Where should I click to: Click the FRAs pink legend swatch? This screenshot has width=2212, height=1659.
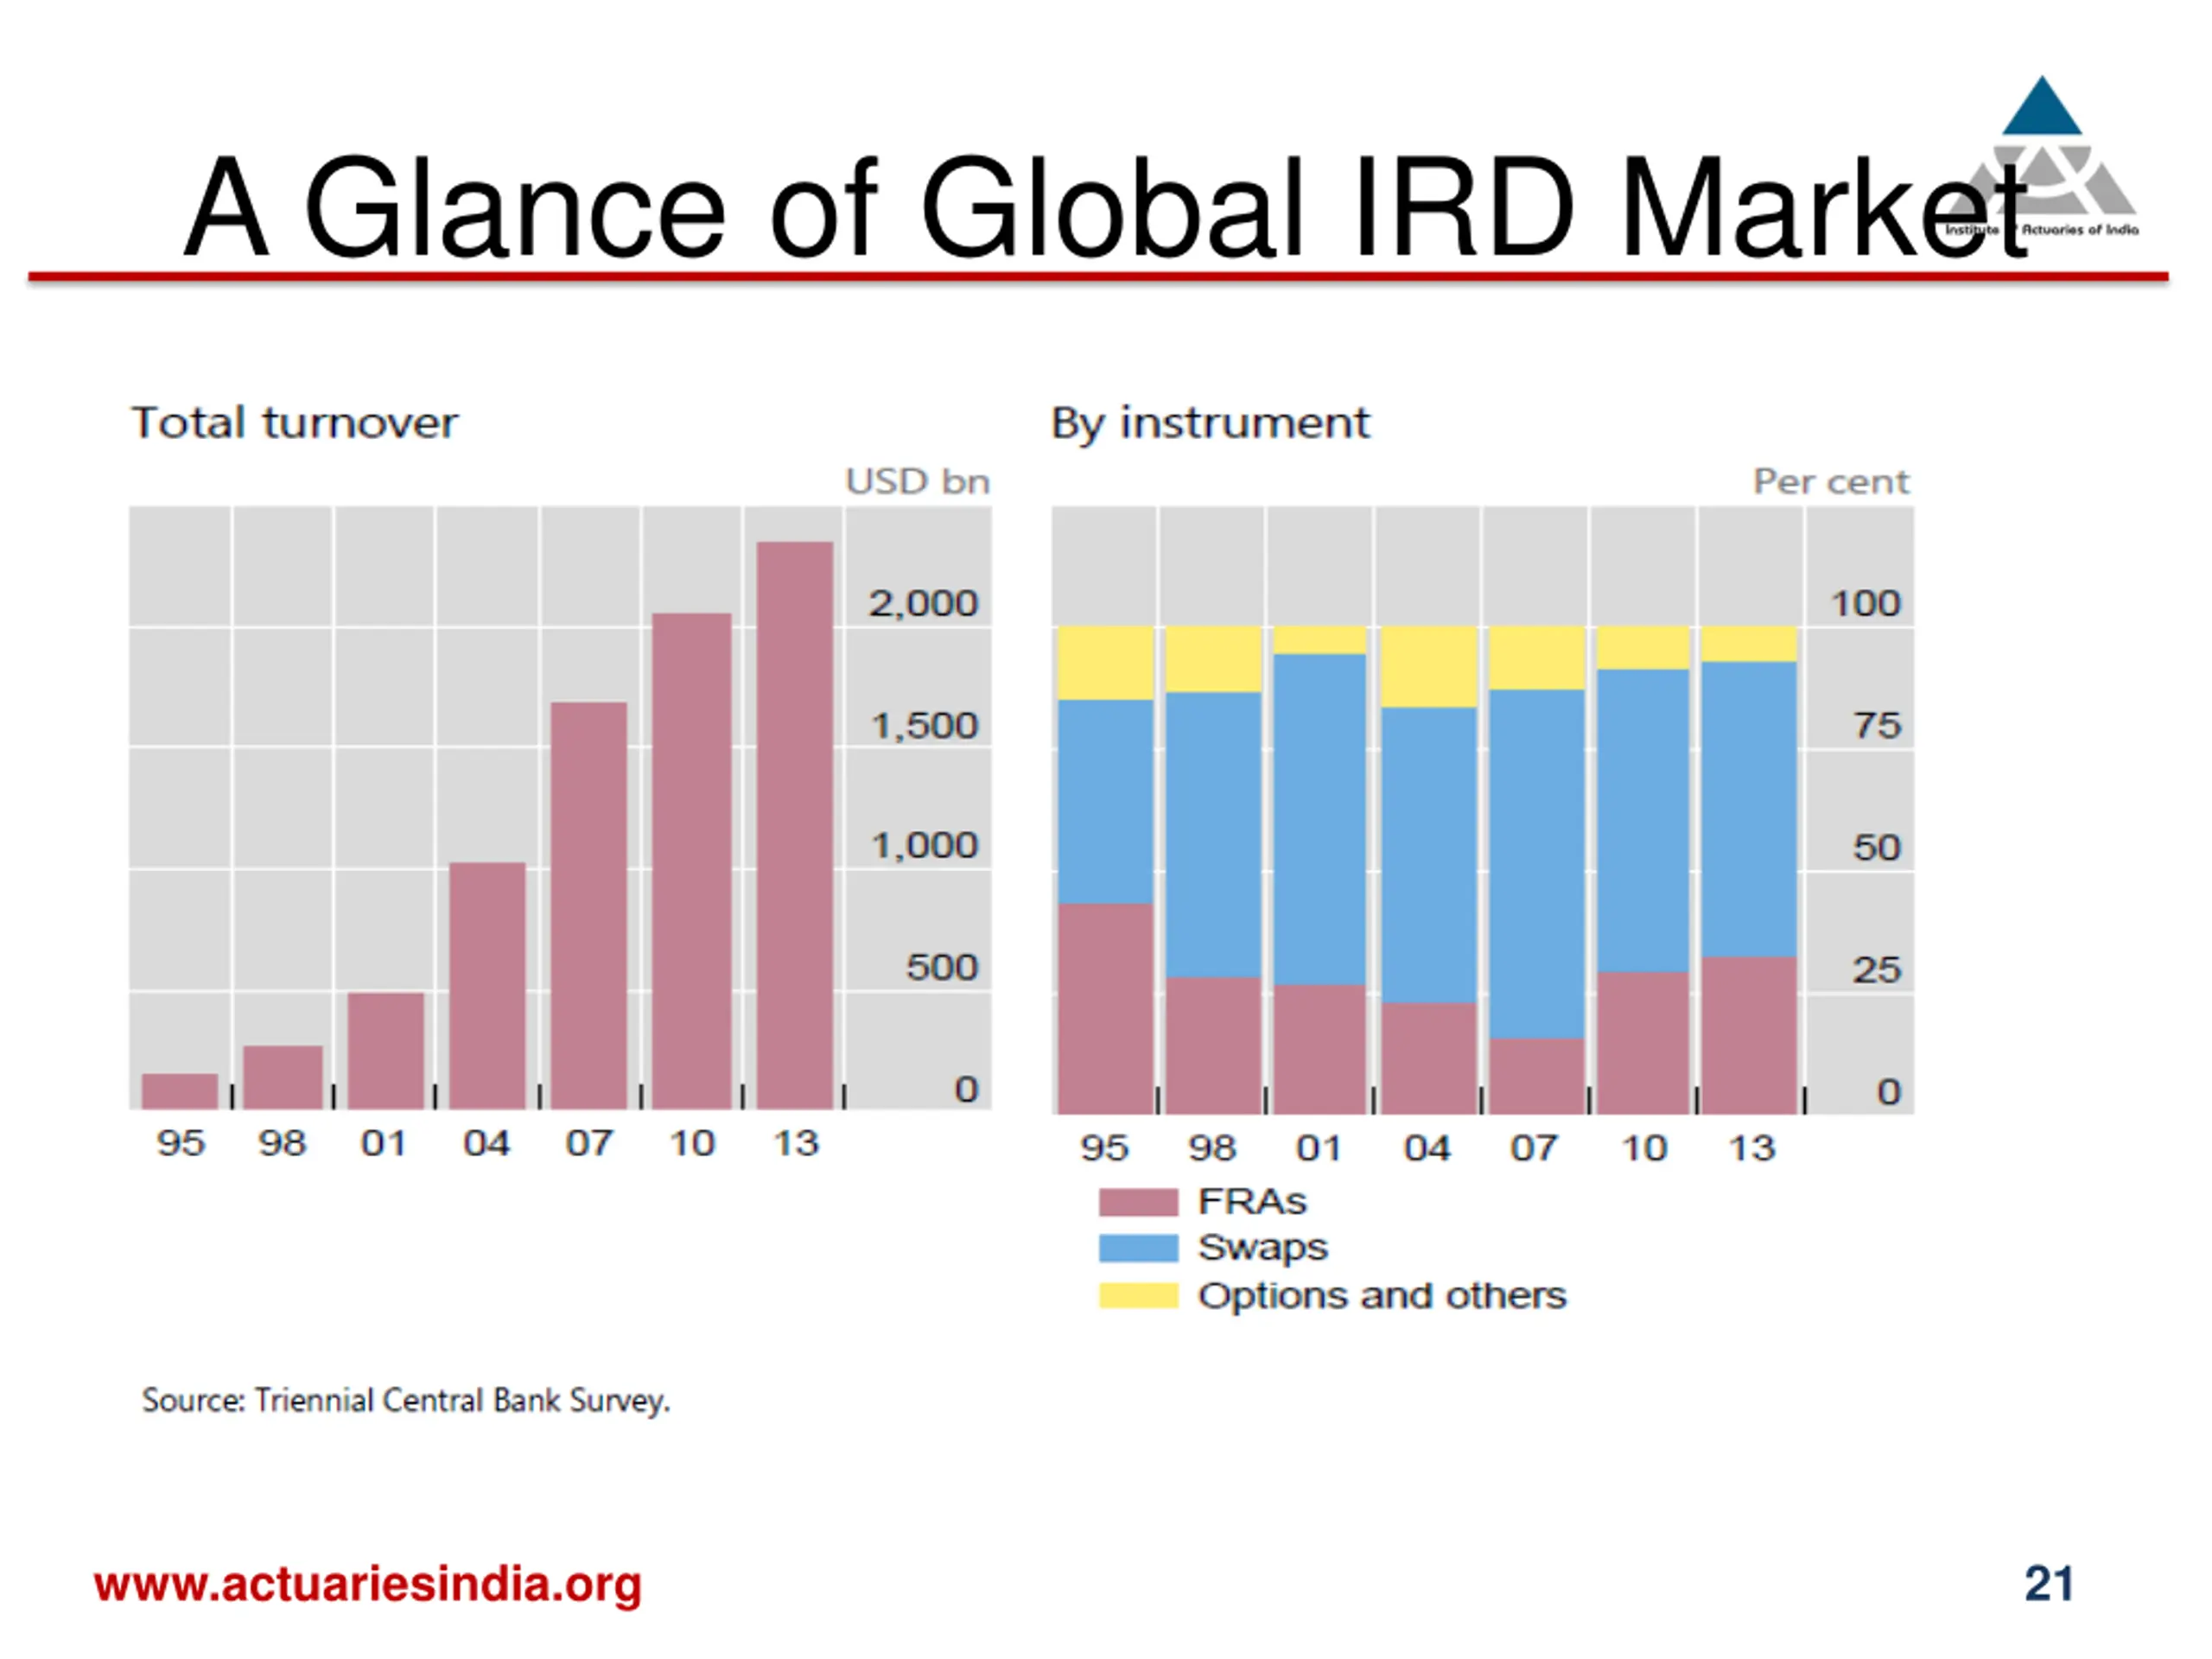tap(1138, 1201)
